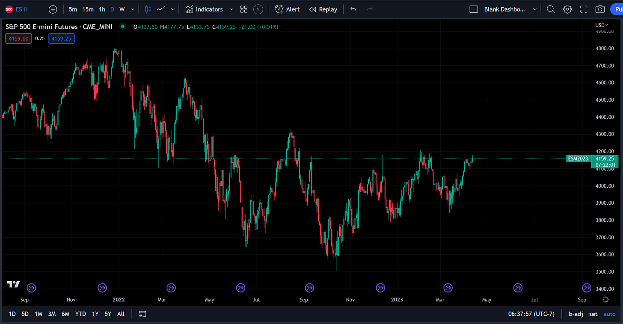This screenshot has width=623, height=324.
Task: Expand the timeframe interval dropdown arrow
Action: click(132, 9)
